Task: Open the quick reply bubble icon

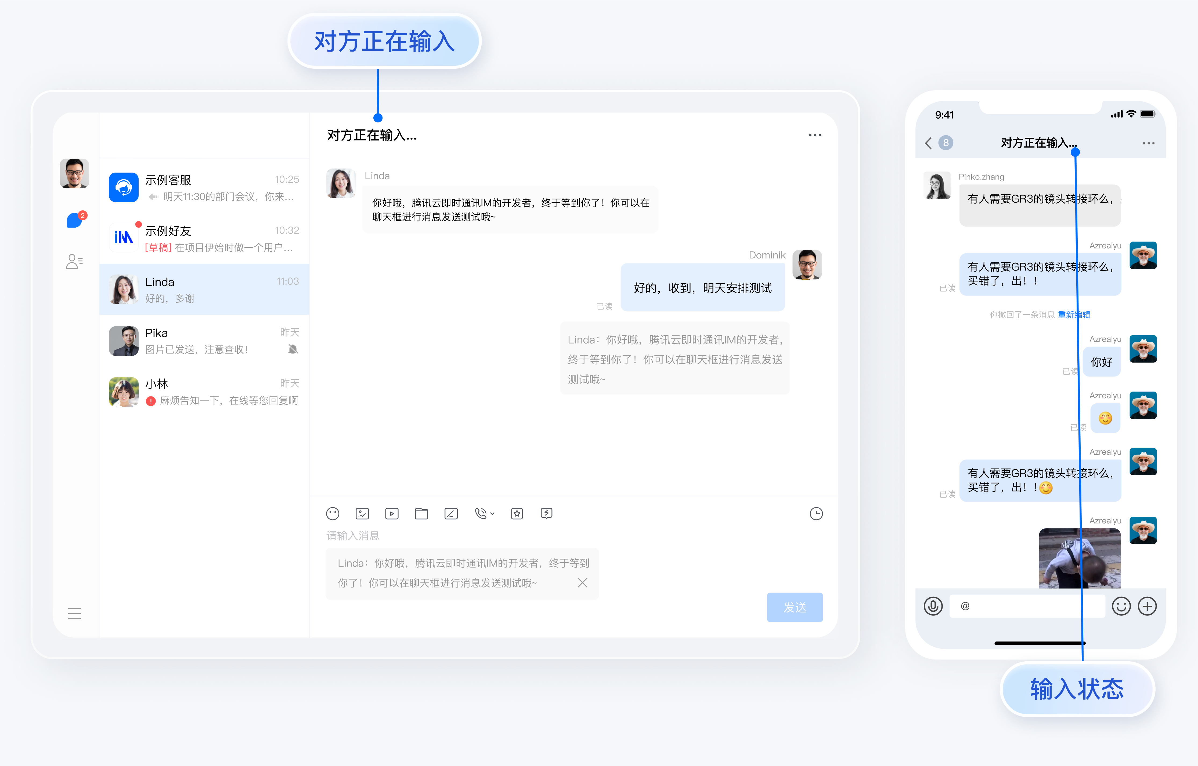Action: [x=546, y=513]
